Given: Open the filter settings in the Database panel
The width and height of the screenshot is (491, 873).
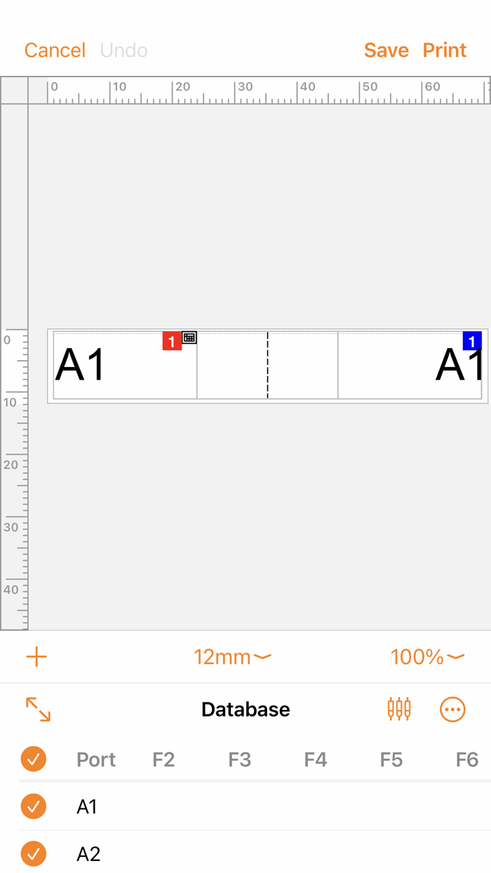Looking at the screenshot, I should click(398, 709).
